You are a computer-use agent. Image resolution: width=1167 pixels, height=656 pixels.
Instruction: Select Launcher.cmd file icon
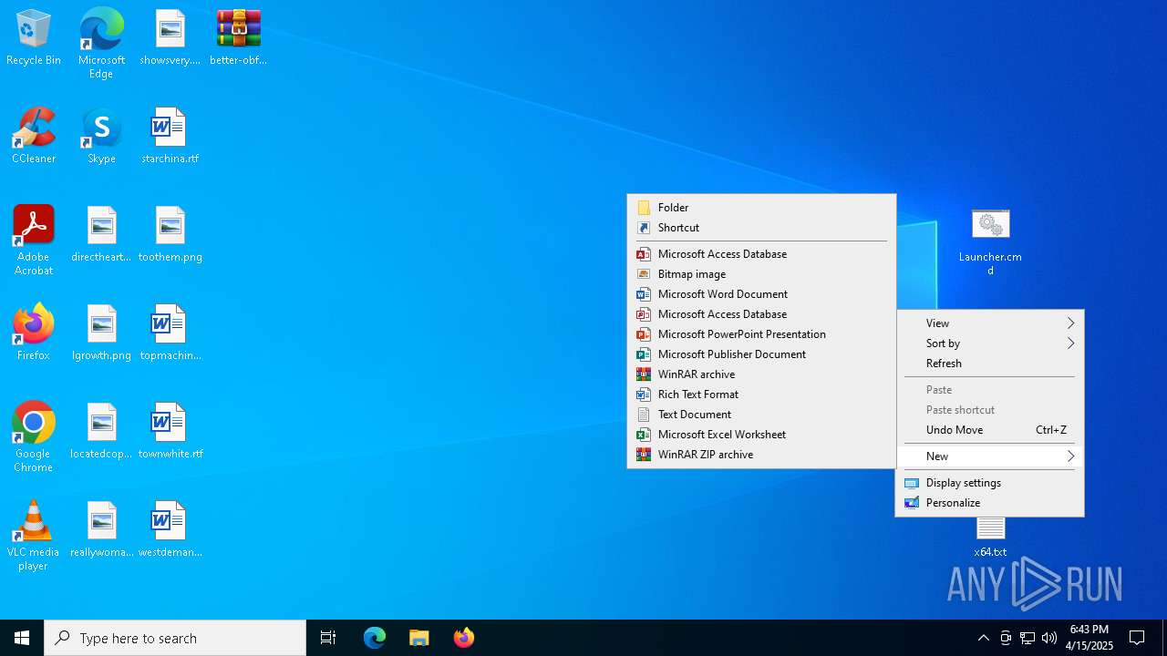point(990,241)
